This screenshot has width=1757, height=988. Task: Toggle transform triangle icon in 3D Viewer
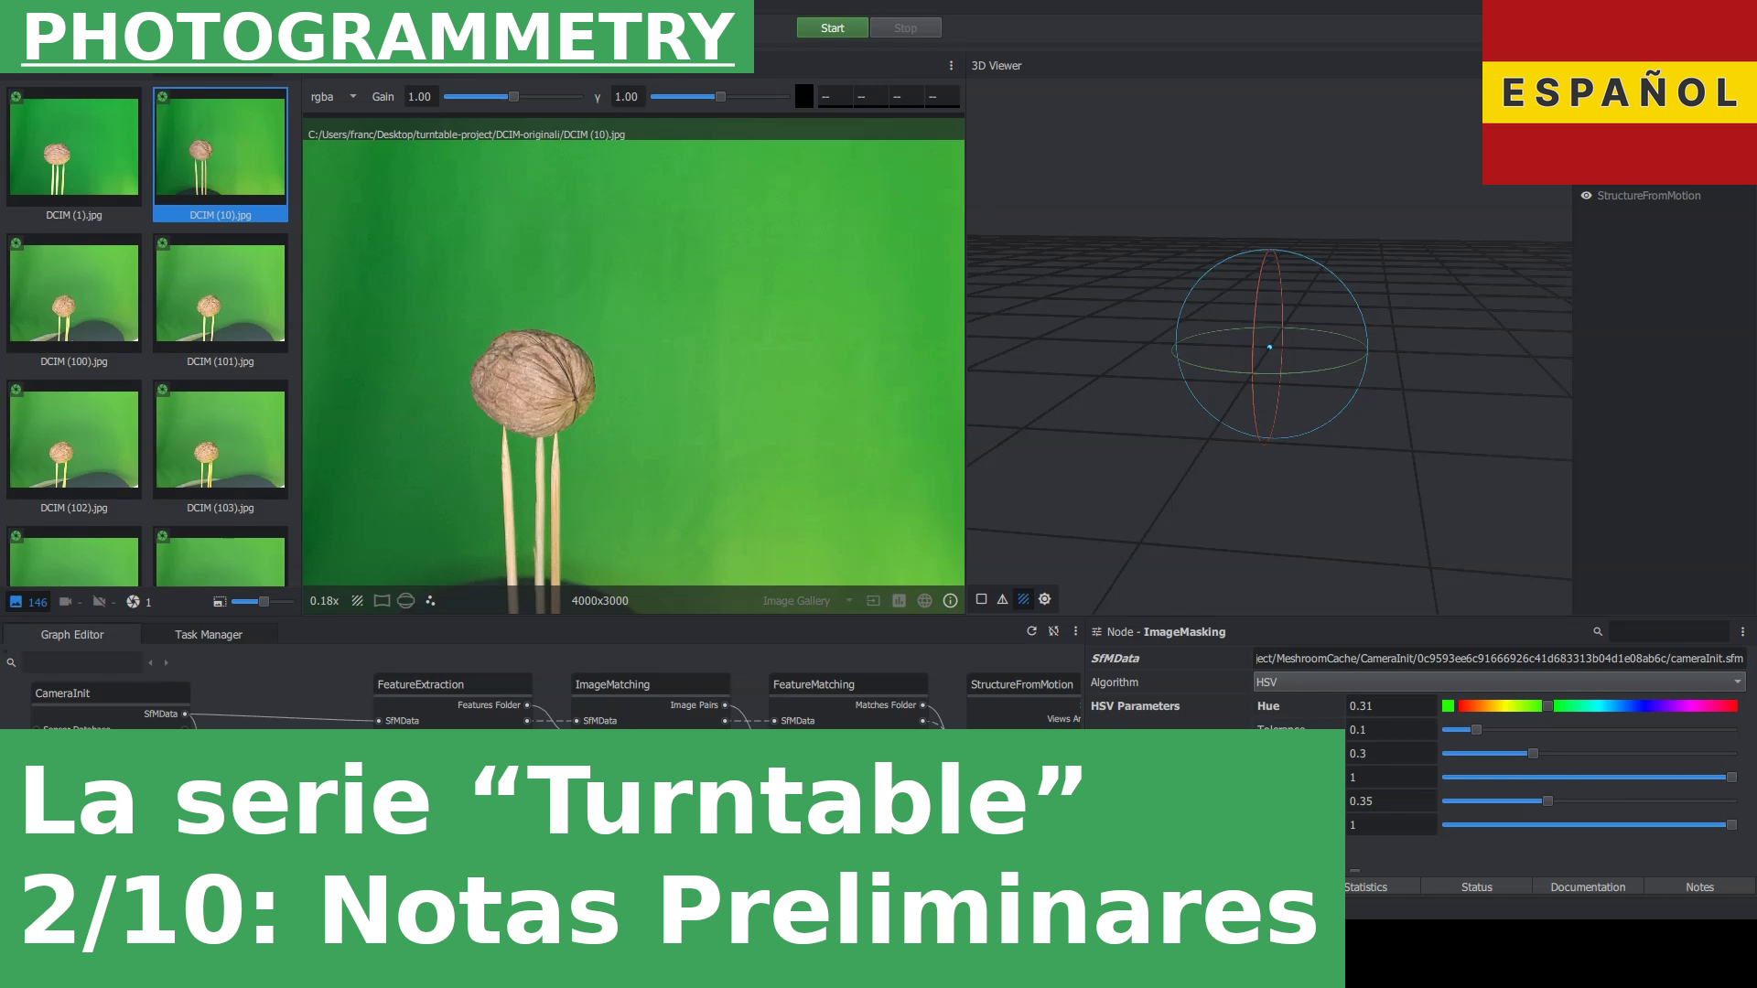1002,599
